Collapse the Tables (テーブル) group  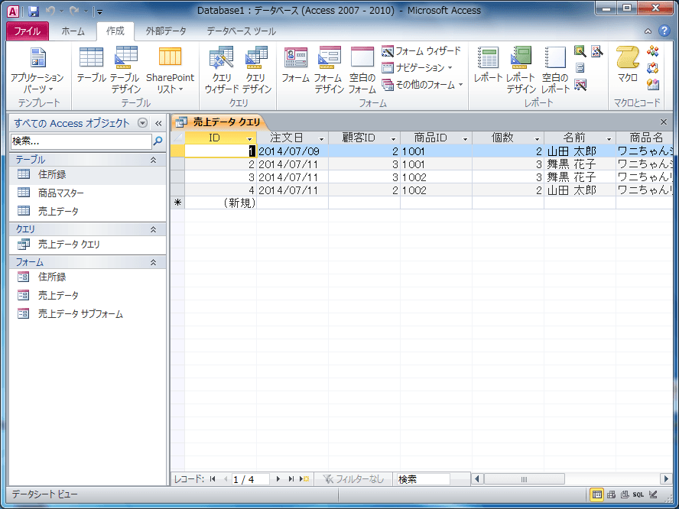153,160
